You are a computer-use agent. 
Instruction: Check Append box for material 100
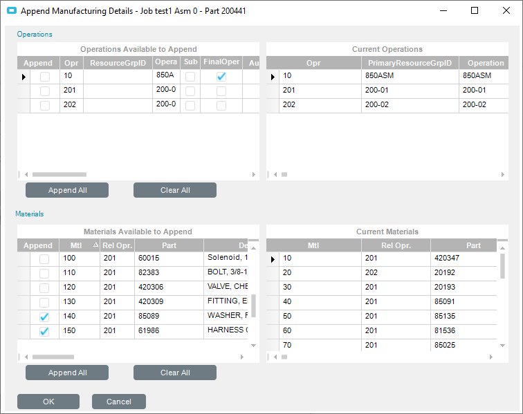pos(44,259)
